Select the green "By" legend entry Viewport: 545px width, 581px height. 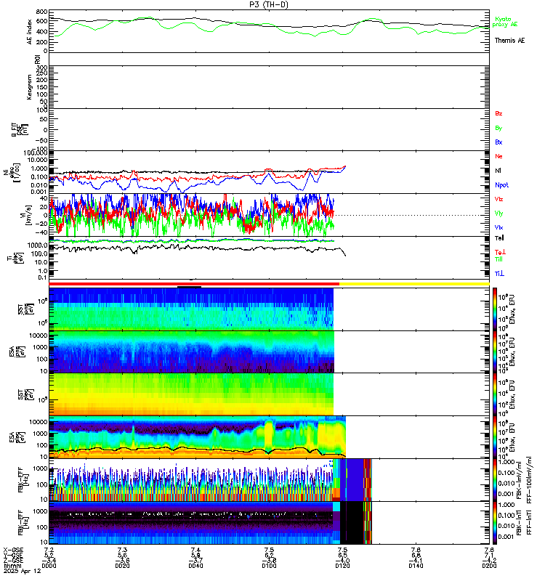point(498,128)
